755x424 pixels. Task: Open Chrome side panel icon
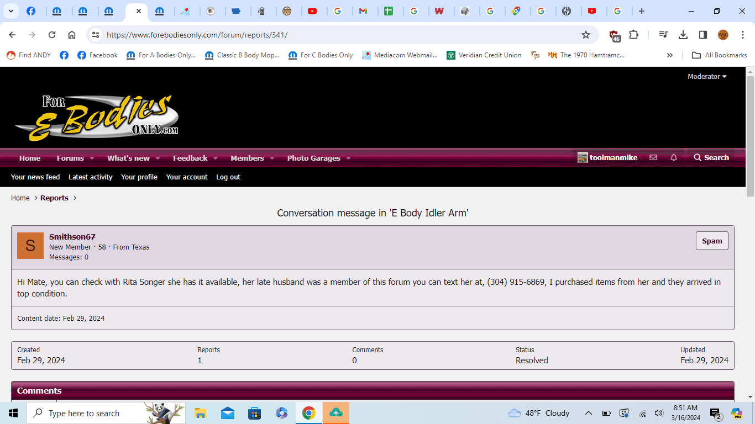(702, 35)
